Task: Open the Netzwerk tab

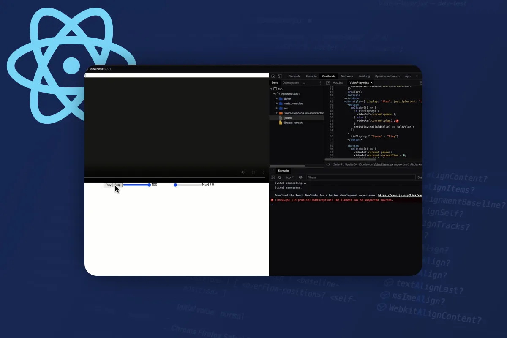Action: pos(347,76)
